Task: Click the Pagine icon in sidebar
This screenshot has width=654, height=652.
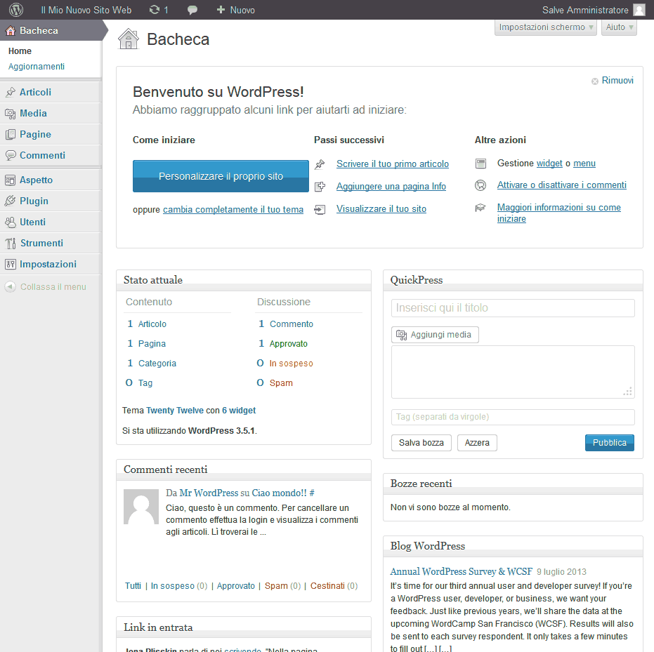Action: pos(11,134)
